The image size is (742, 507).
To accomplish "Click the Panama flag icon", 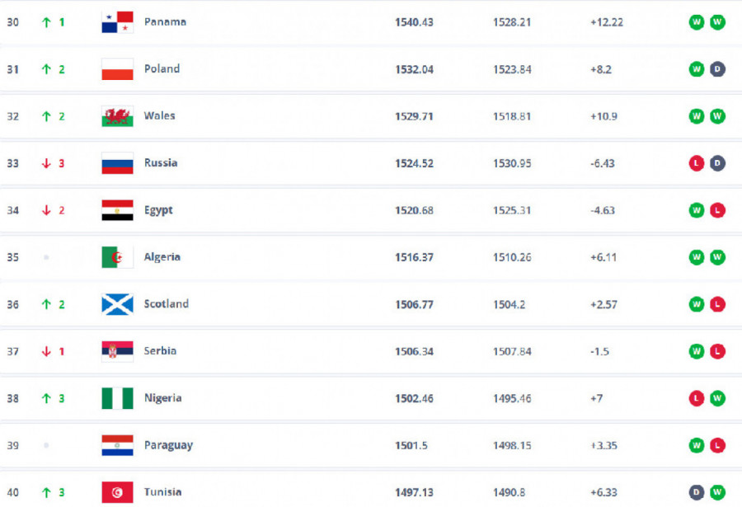I will coord(117,22).
